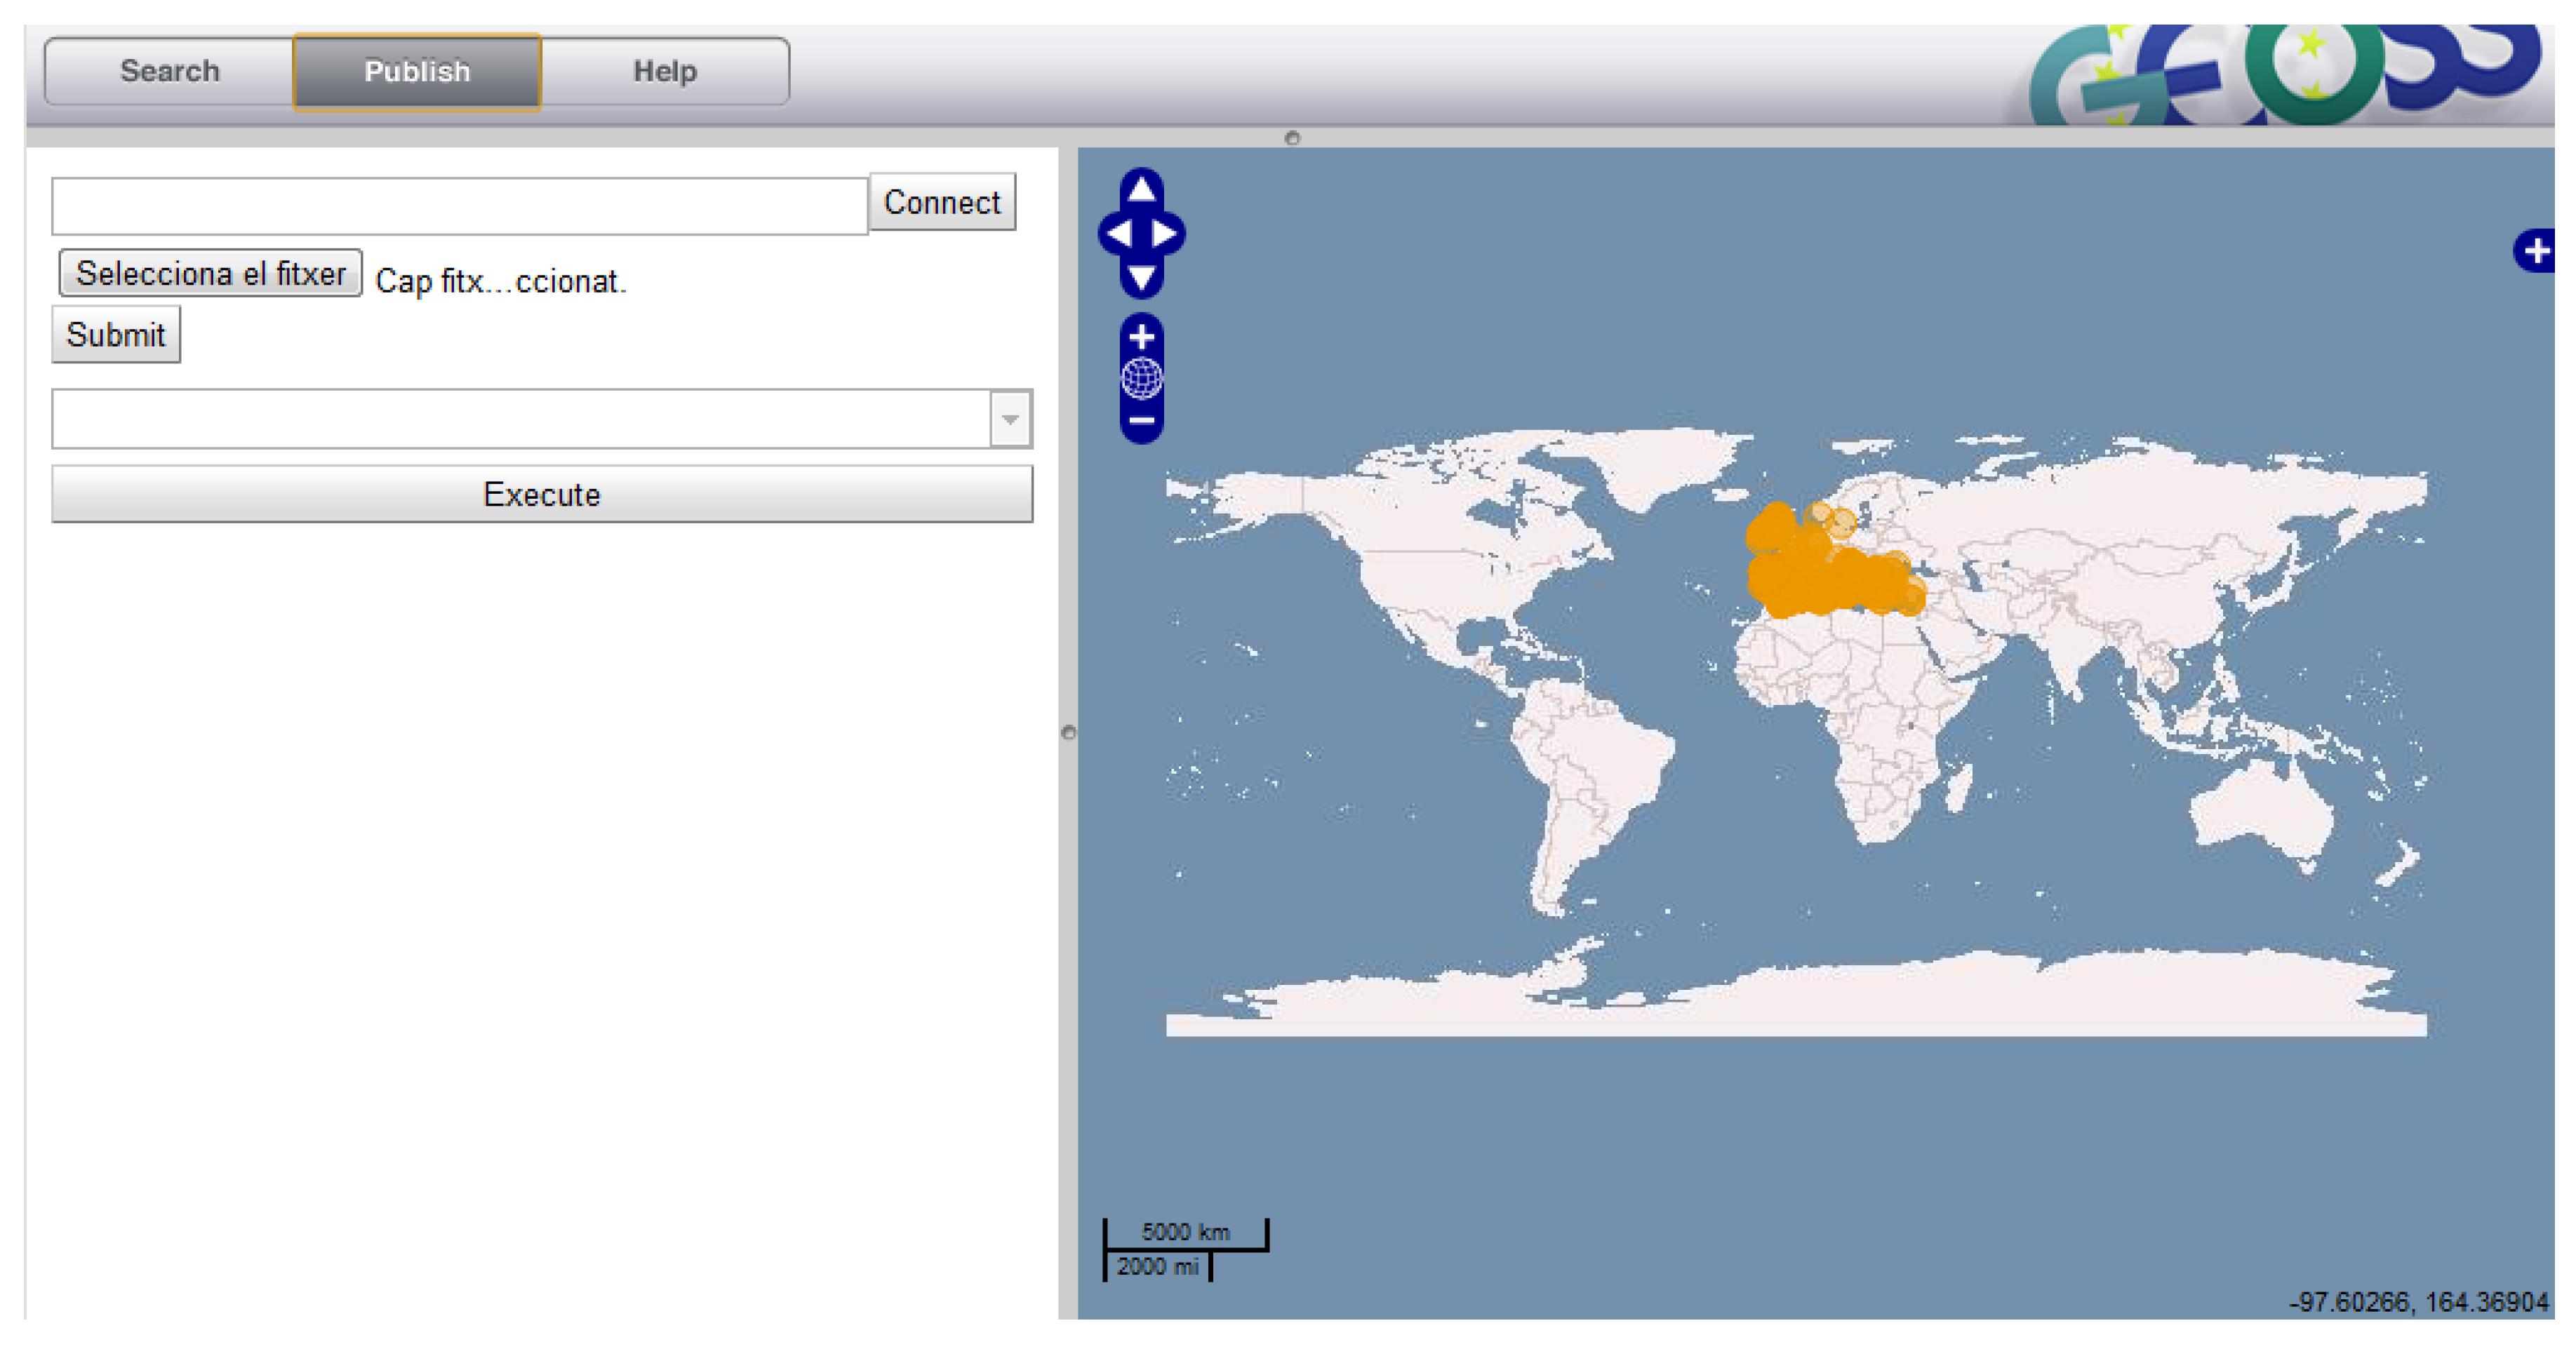The height and width of the screenshot is (1349, 2576).
Task: Switch to the Search tab
Action: [x=169, y=71]
